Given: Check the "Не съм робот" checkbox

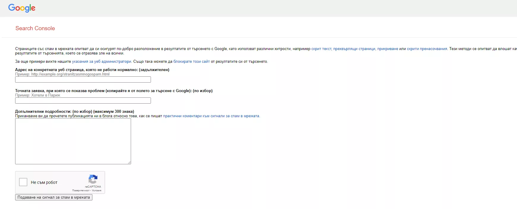Looking at the screenshot, I should 23,182.
